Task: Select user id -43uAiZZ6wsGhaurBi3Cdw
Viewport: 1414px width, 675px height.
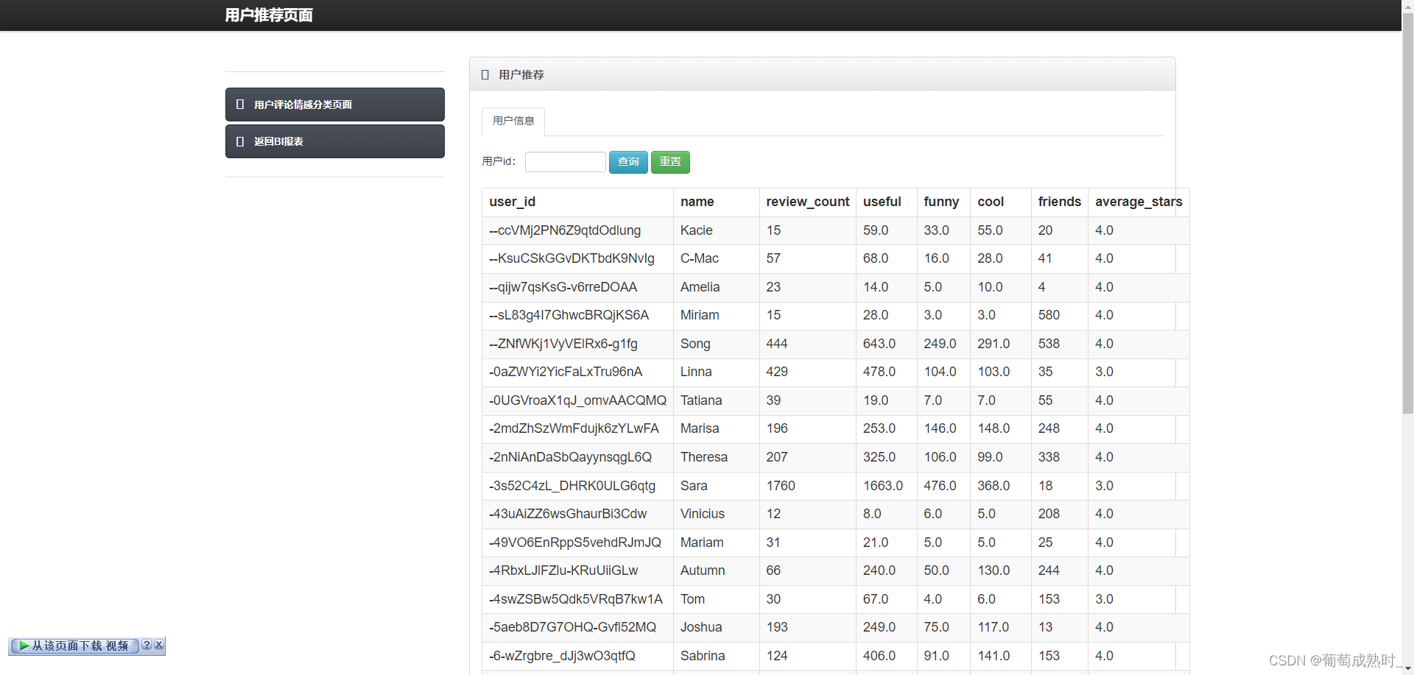Action: coord(568,514)
